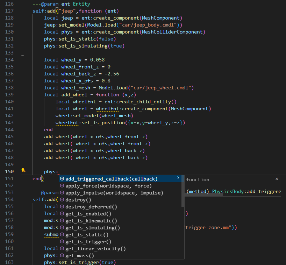The width and height of the screenshot is (286, 265).
Task: Click the method icon beside get_mass()
Action: 62,256
